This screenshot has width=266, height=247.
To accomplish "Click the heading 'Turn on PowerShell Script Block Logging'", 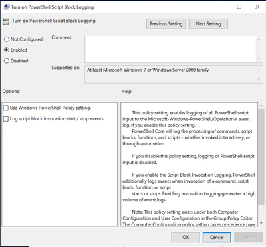I will point(54,21).
